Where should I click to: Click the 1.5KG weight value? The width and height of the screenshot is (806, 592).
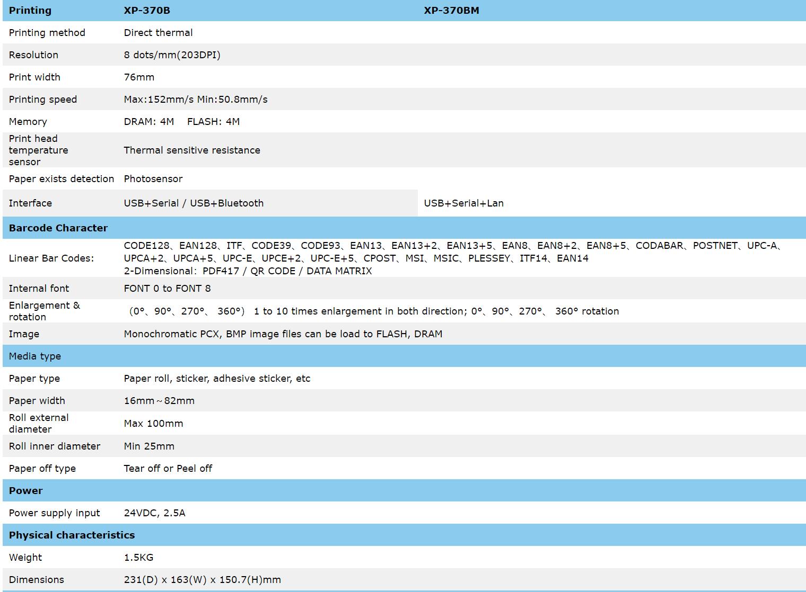tap(138, 558)
